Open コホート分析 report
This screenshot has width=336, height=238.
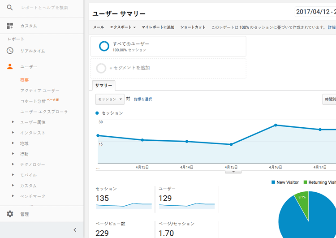coord(33,101)
